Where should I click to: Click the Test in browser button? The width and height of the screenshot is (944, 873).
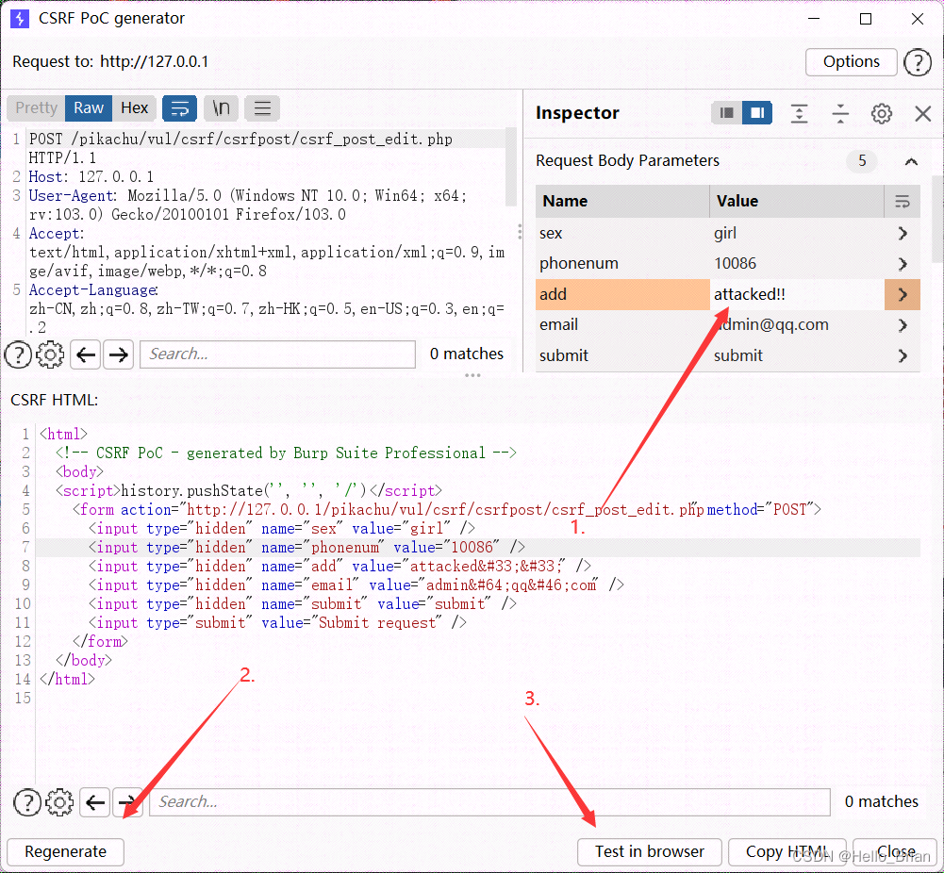coord(650,852)
